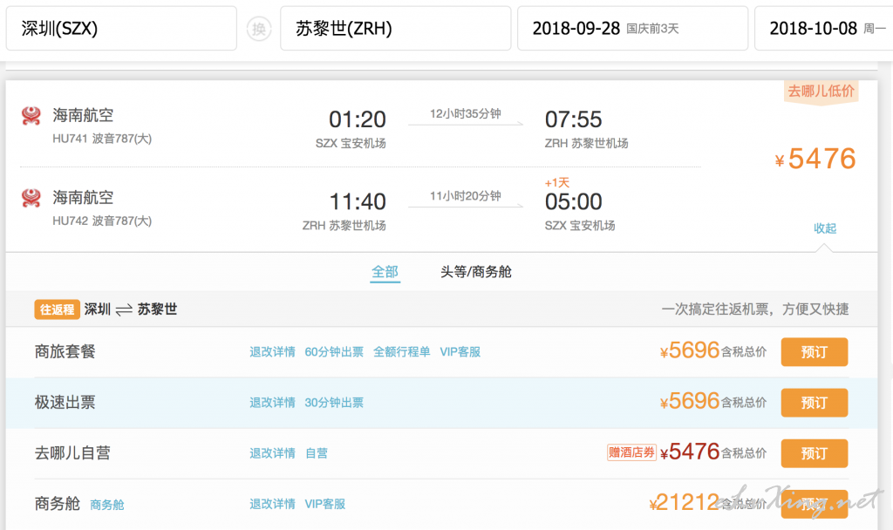Image resolution: width=893 pixels, height=530 pixels.
Task: Click SZX 宝安机场 under 05:00
Action: (580, 226)
